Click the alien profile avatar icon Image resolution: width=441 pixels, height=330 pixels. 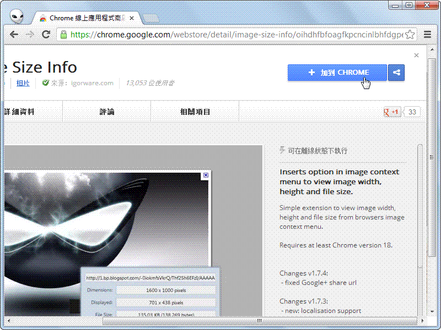pos(17,16)
